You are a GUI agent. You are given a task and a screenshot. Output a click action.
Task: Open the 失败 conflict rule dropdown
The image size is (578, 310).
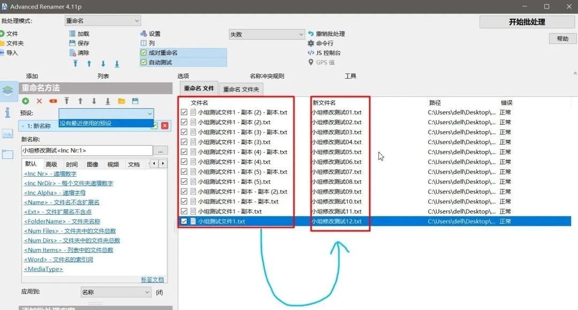267,34
